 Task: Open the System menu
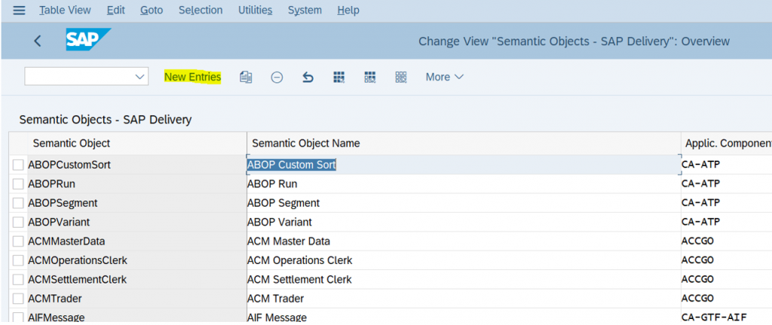click(x=305, y=10)
